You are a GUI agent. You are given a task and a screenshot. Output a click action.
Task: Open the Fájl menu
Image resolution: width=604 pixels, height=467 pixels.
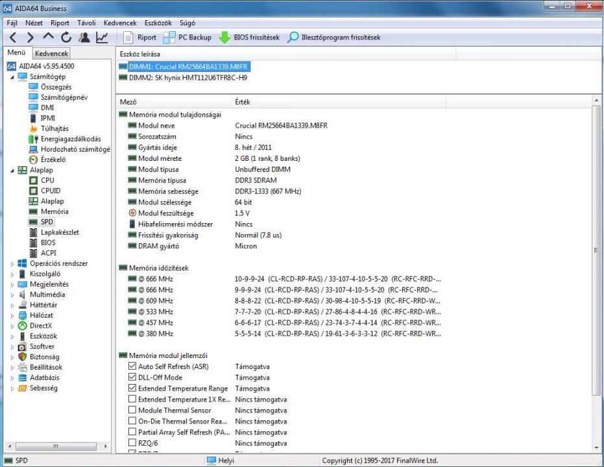point(12,23)
